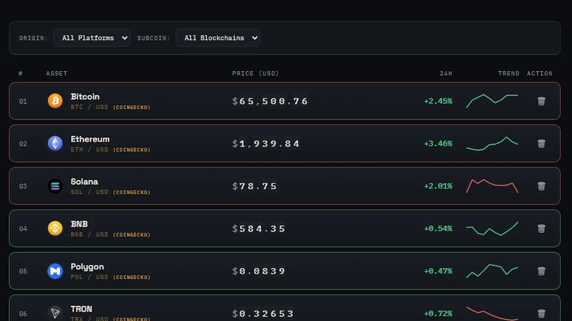Click the +2.45% 24h change
The image size is (572, 321).
438,101
